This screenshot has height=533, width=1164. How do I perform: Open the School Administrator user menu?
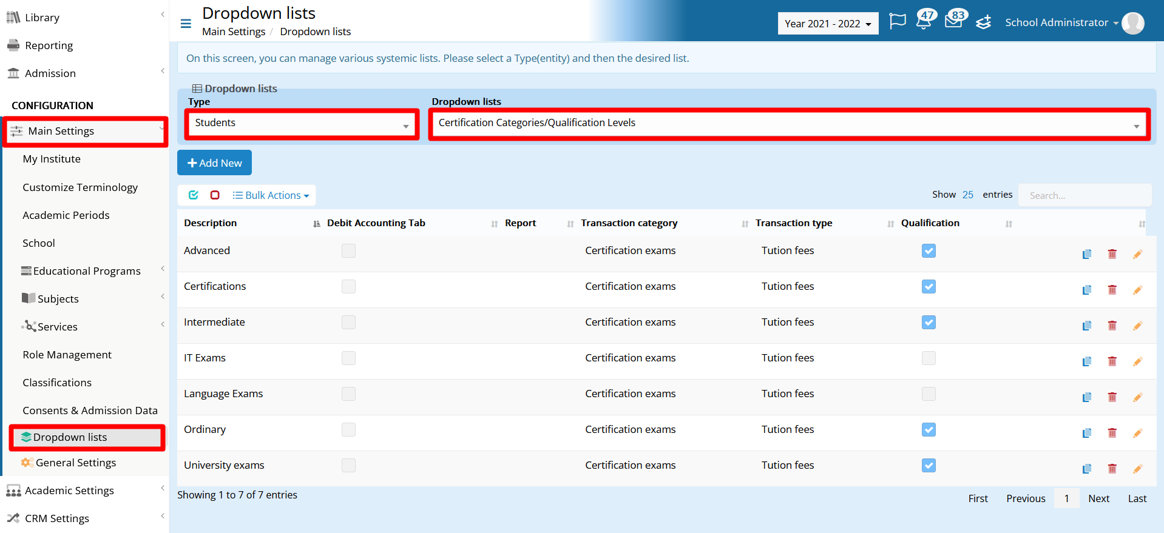point(1061,22)
